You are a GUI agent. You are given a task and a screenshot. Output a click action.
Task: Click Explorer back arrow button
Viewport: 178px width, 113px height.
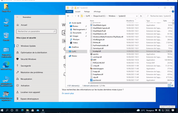68,16
